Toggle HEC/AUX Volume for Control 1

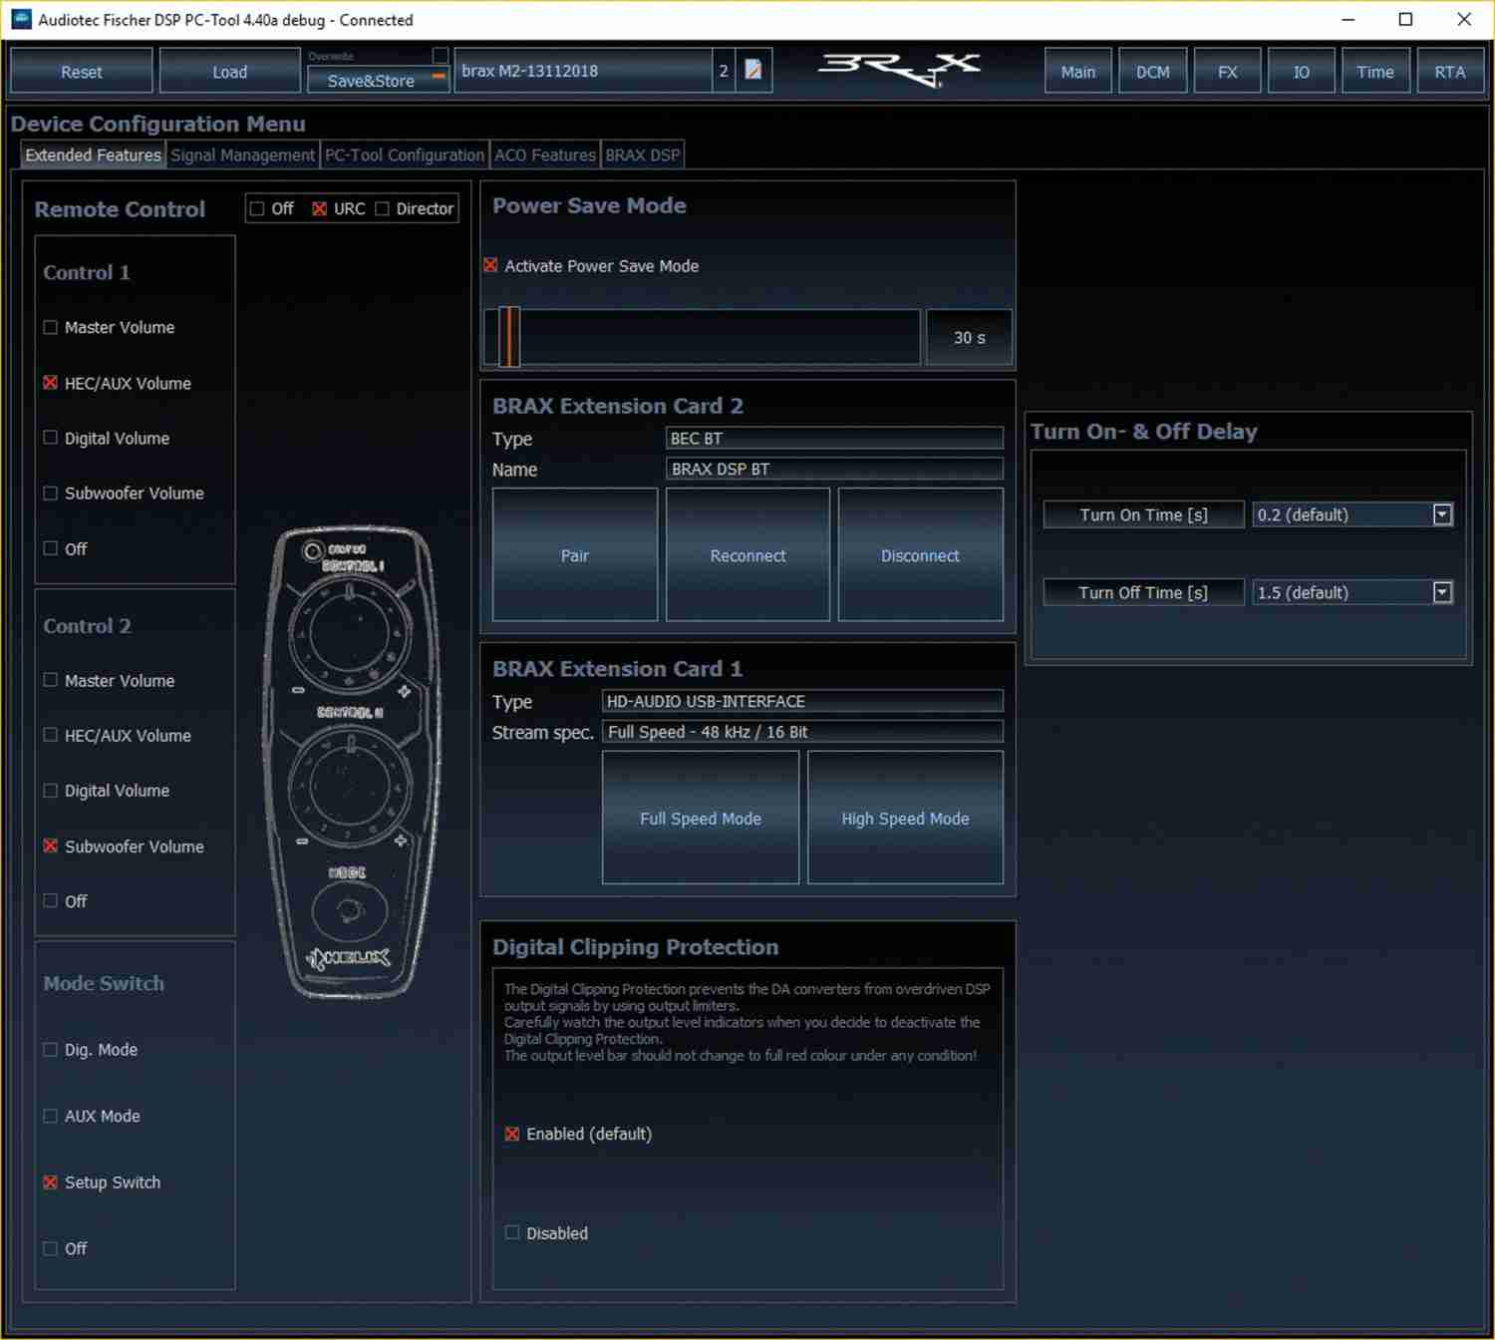coord(51,383)
